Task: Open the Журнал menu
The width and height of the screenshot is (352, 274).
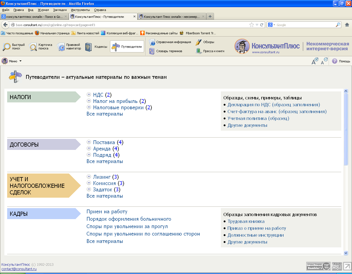Action: (43, 10)
